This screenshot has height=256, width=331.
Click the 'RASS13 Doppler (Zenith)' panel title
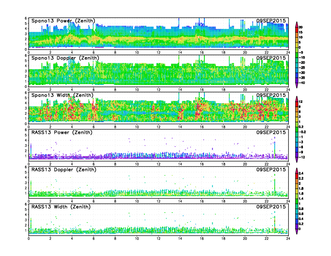pyautogui.click(x=64, y=169)
